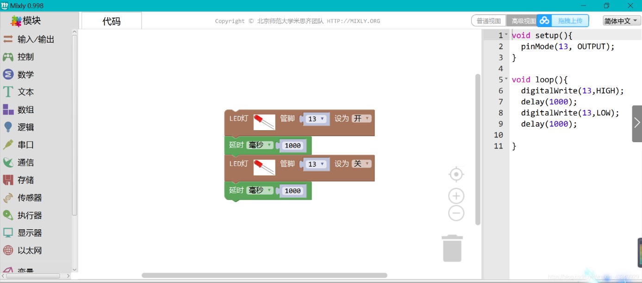Open the 毫秒 unit dropdown on delay block
Image resolution: width=642 pixels, height=283 pixels.
click(261, 145)
